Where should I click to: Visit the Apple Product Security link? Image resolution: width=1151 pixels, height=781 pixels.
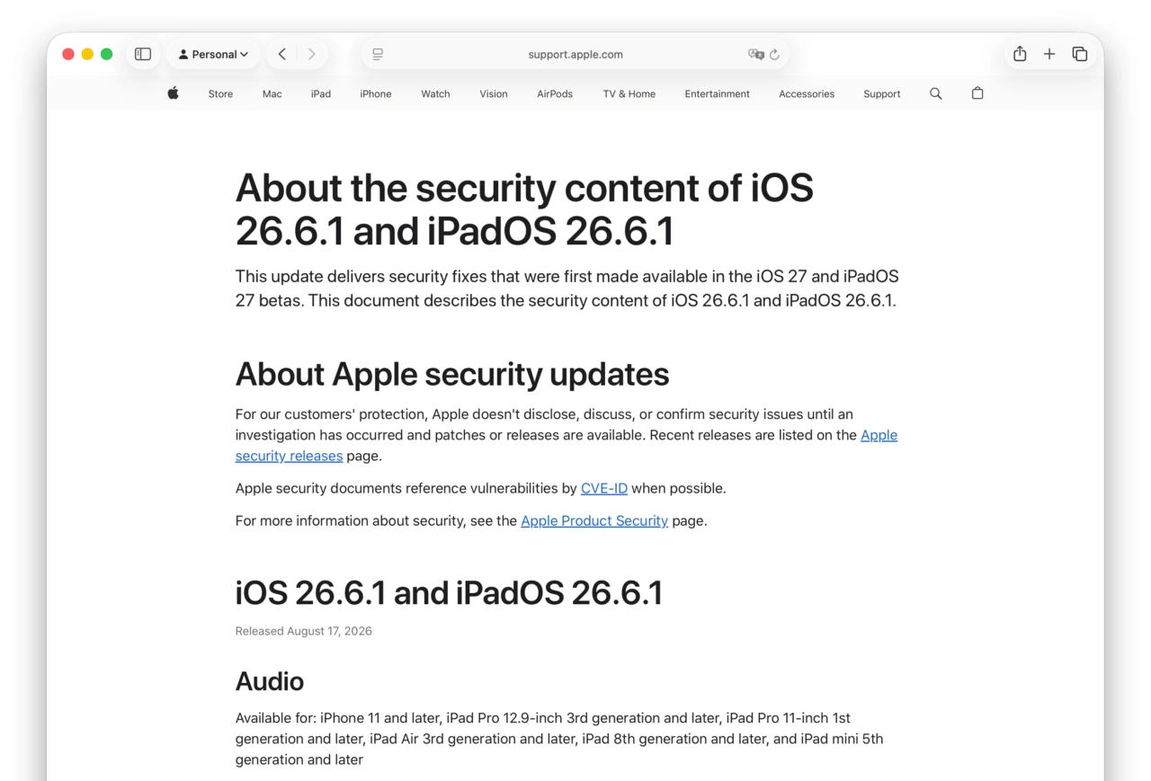point(594,520)
